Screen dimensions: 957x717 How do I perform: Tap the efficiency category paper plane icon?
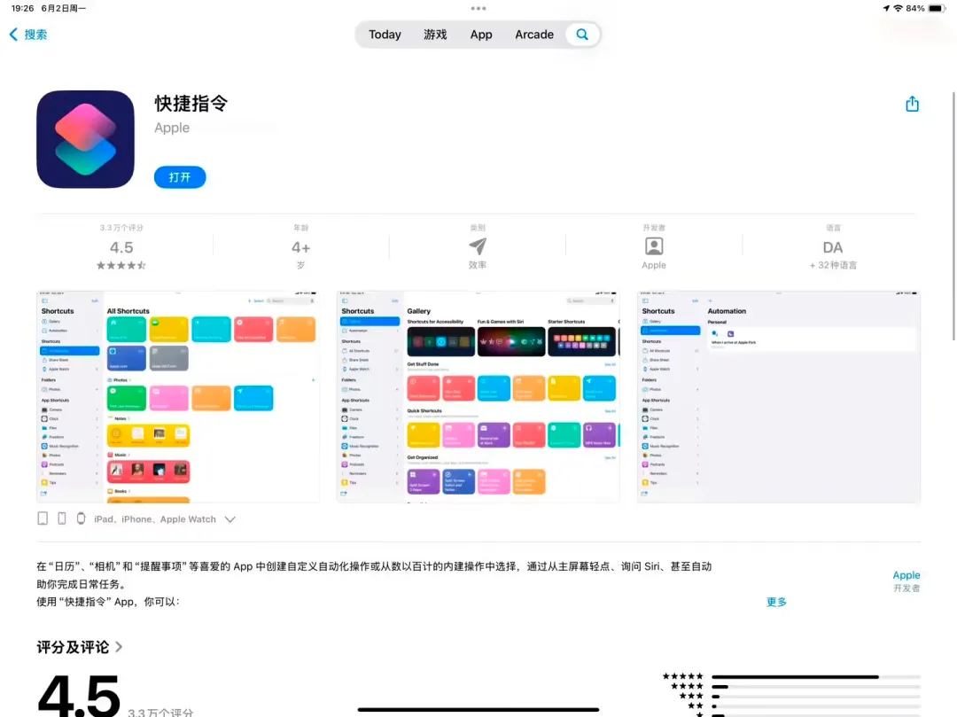pos(478,246)
